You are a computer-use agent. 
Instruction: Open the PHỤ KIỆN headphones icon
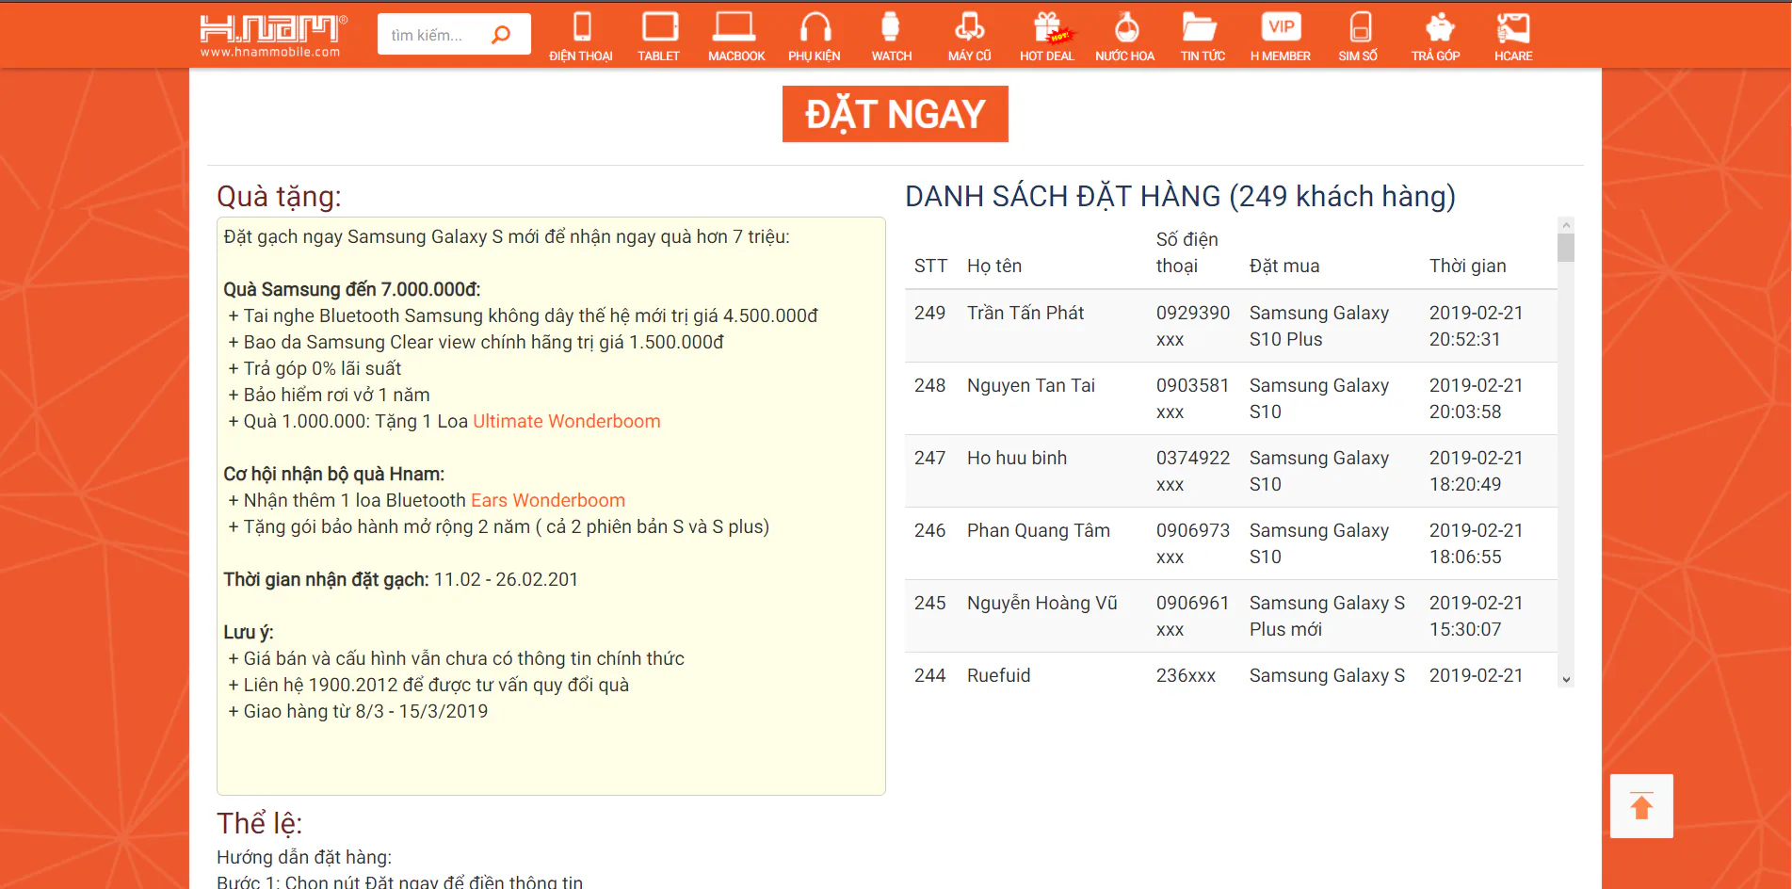815,27
